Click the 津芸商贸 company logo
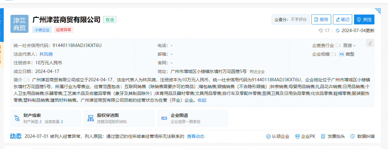The width and height of the screenshot is (388, 149). coord(19,24)
